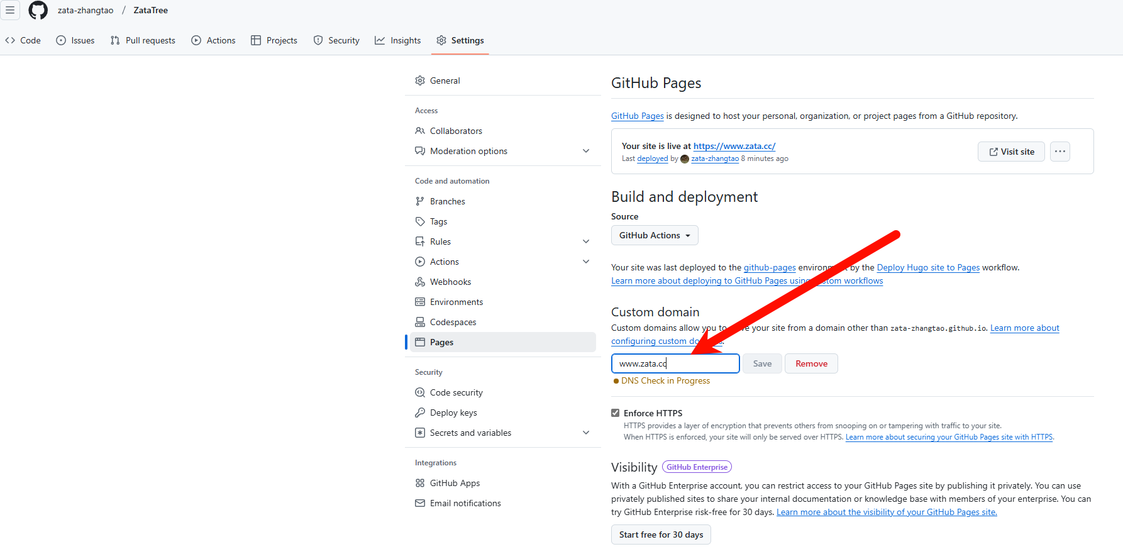Expand the Rules section chevron
Viewport: 1123px width, 554px height.
(586, 241)
